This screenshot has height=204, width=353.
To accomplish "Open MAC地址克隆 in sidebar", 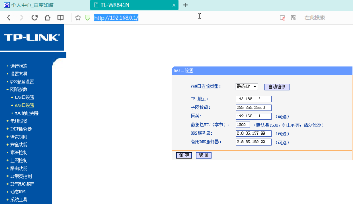I will (x=26, y=113).
